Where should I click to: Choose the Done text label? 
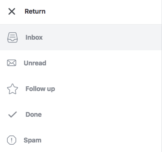(x=34, y=115)
